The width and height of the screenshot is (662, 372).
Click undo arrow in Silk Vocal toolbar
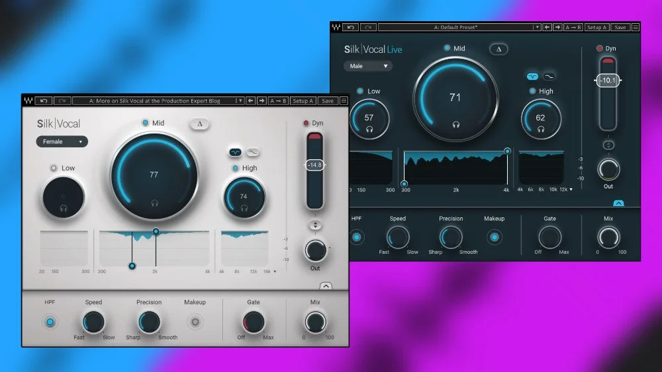(x=44, y=100)
